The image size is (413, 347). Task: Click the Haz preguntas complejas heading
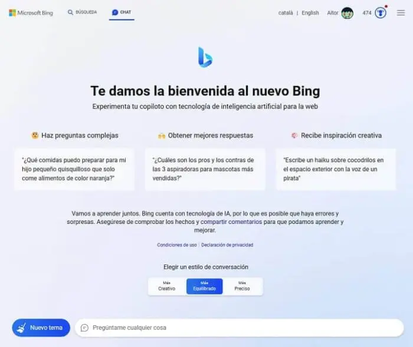click(80, 136)
